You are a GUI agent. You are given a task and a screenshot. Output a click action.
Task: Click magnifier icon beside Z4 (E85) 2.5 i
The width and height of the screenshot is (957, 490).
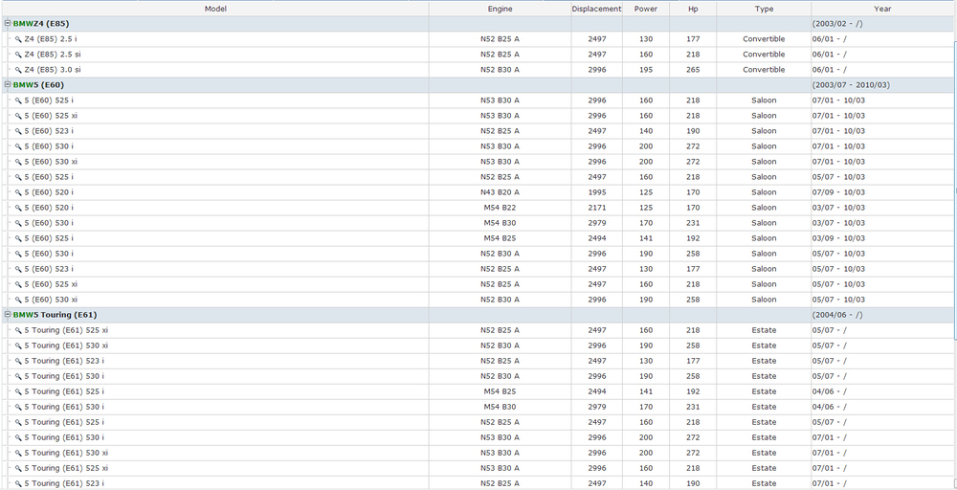pyautogui.click(x=18, y=39)
